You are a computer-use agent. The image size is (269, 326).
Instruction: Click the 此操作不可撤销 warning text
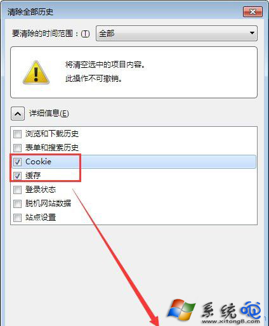[94, 79]
